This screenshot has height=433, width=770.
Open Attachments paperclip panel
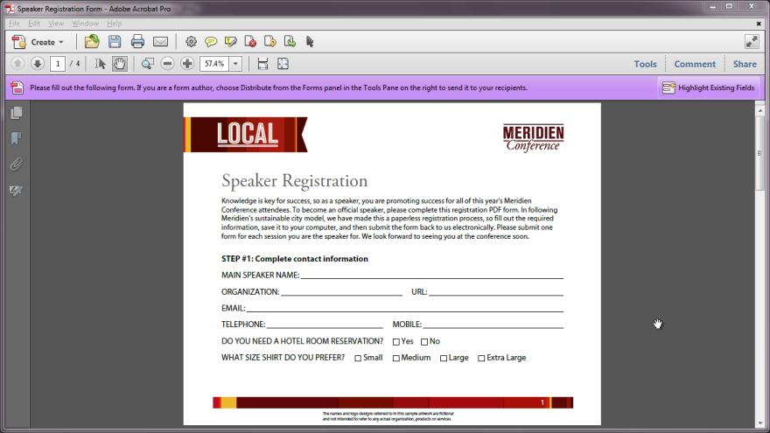[x=17, y=164]
